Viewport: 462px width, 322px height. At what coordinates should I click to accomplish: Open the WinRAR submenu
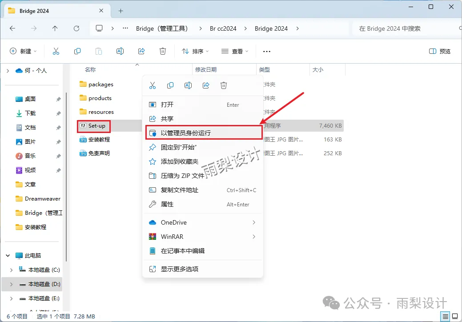(203, 237)
